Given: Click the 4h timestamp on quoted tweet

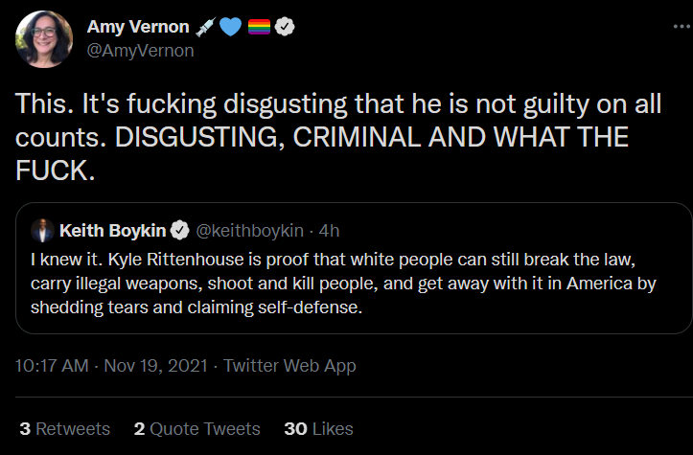Looking at the screenshot, I should (x=328, y=231).
